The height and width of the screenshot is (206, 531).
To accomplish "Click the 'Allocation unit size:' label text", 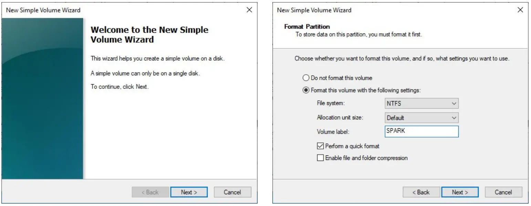I will point(340,118).
